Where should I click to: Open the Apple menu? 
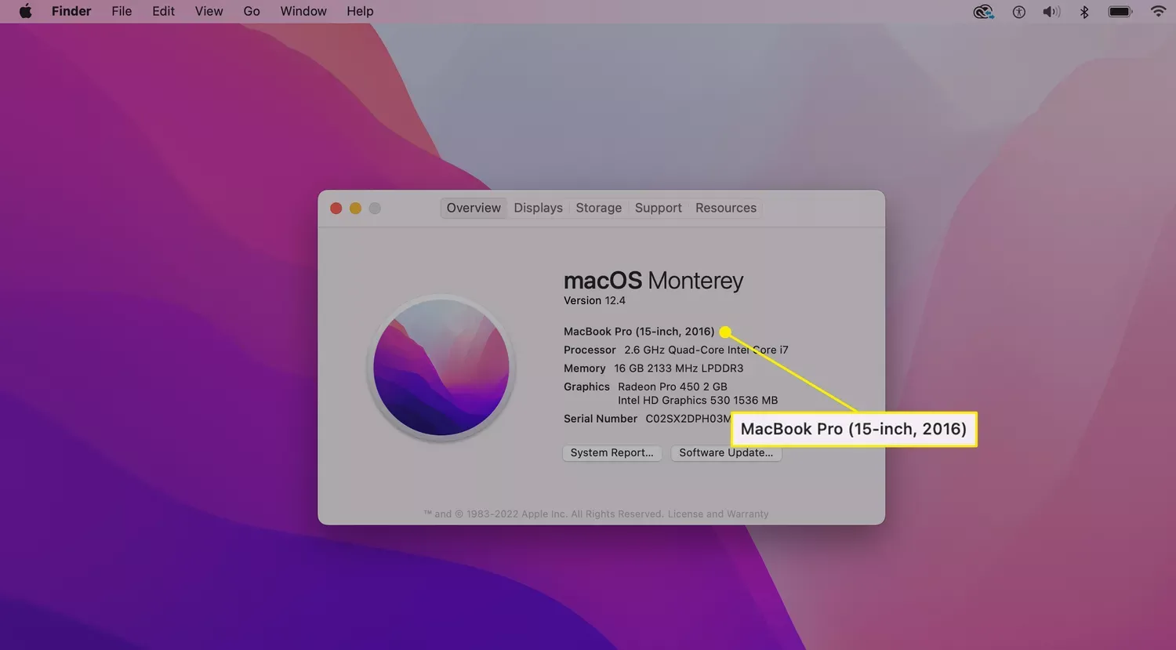tap(24, 11)
